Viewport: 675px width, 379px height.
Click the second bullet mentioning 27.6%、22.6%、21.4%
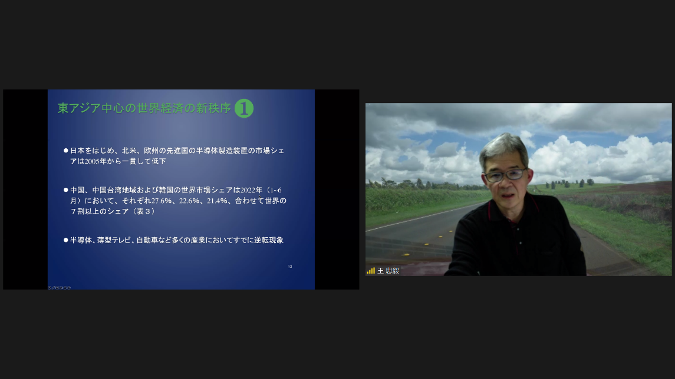tap(177, 200)
